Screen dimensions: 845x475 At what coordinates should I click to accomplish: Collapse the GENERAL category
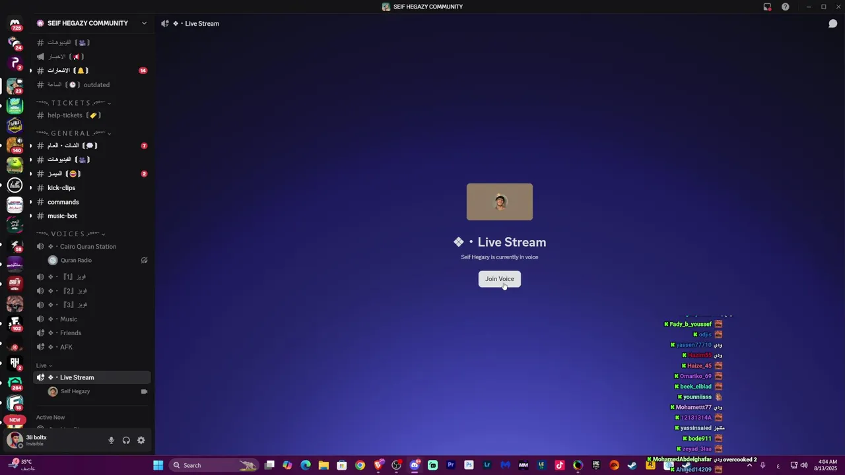[73, 133]
